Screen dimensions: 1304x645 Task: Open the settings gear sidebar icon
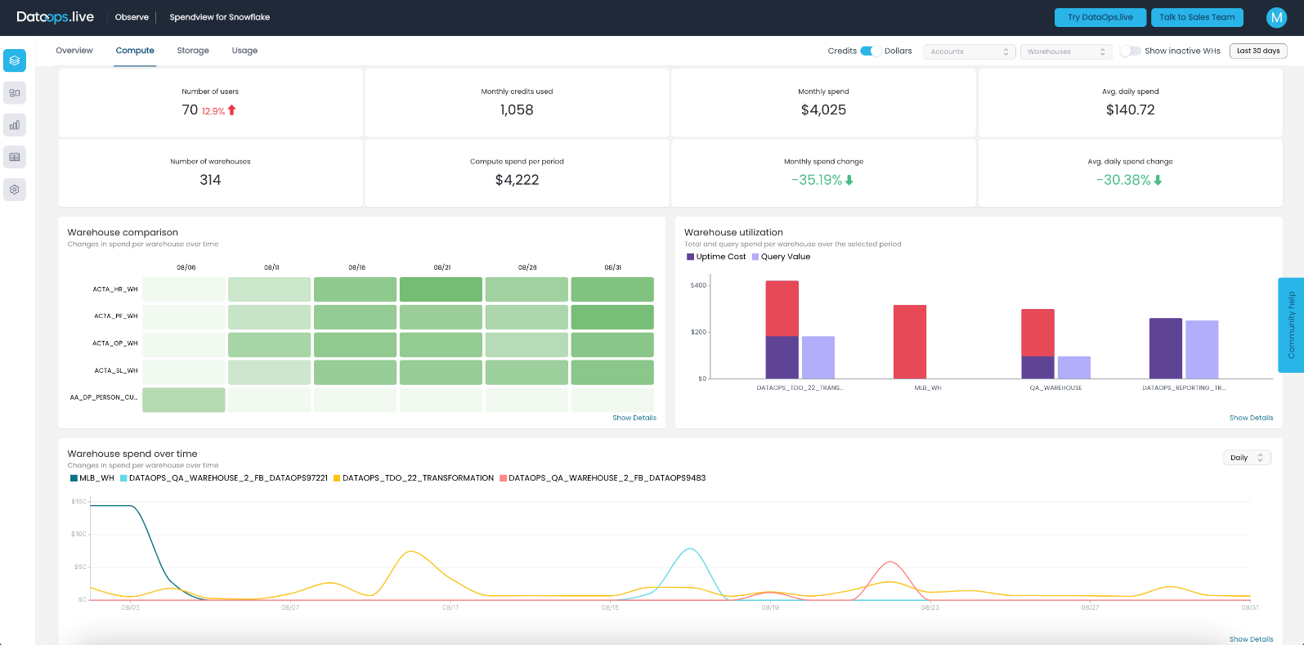[15, 190]
